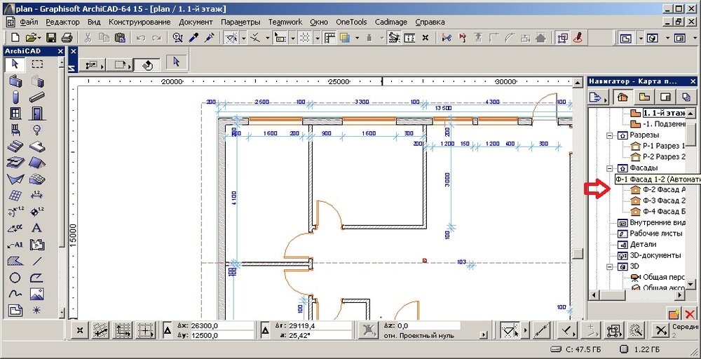Click the angle a: 25,42° field
Screen dimensions: 701x359
coord(321,335)
